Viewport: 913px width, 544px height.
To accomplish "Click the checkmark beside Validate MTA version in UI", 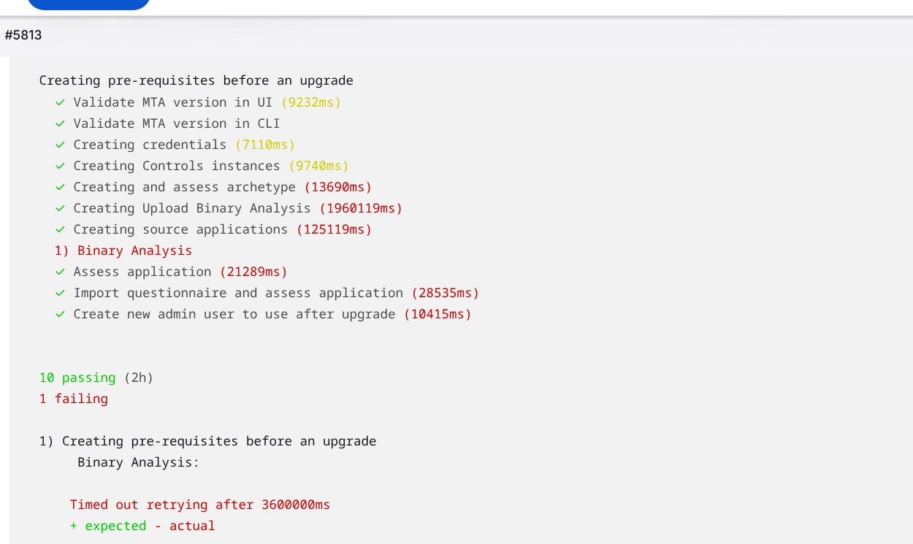I will point(60,103).
